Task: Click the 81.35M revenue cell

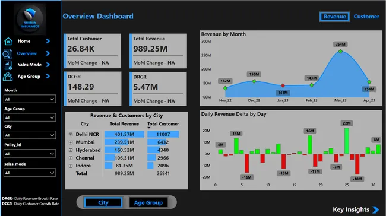Action: (x=124, y=166)
